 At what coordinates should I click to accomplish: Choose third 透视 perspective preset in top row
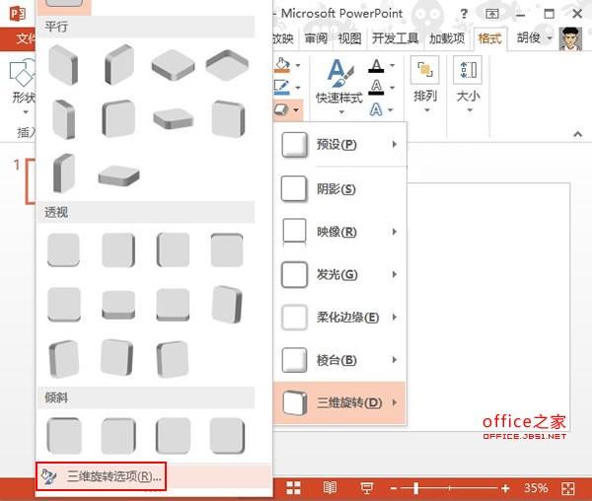(174, 250)
